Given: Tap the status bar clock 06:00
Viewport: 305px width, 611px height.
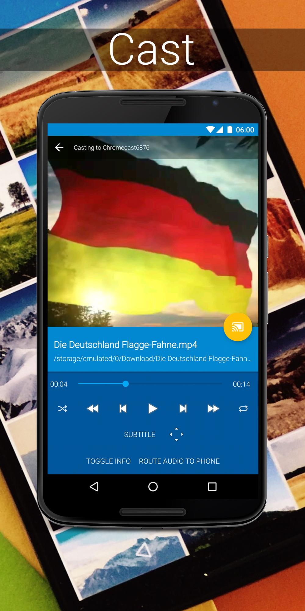Looking at the screenshot, I should click(245, 130).
